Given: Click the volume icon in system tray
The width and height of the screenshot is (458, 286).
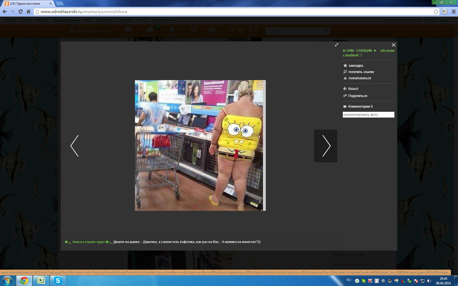Looking at the screenshot, I should (429, 281).
